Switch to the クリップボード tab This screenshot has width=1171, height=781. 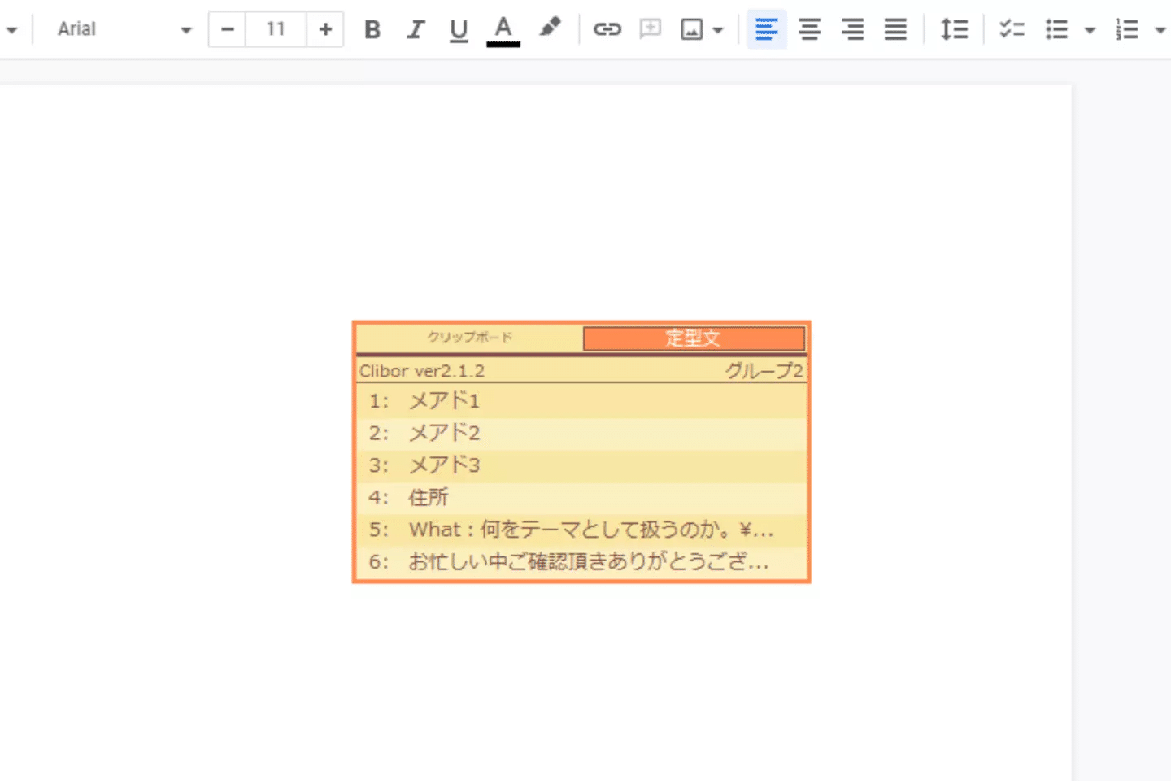point(470,337)
